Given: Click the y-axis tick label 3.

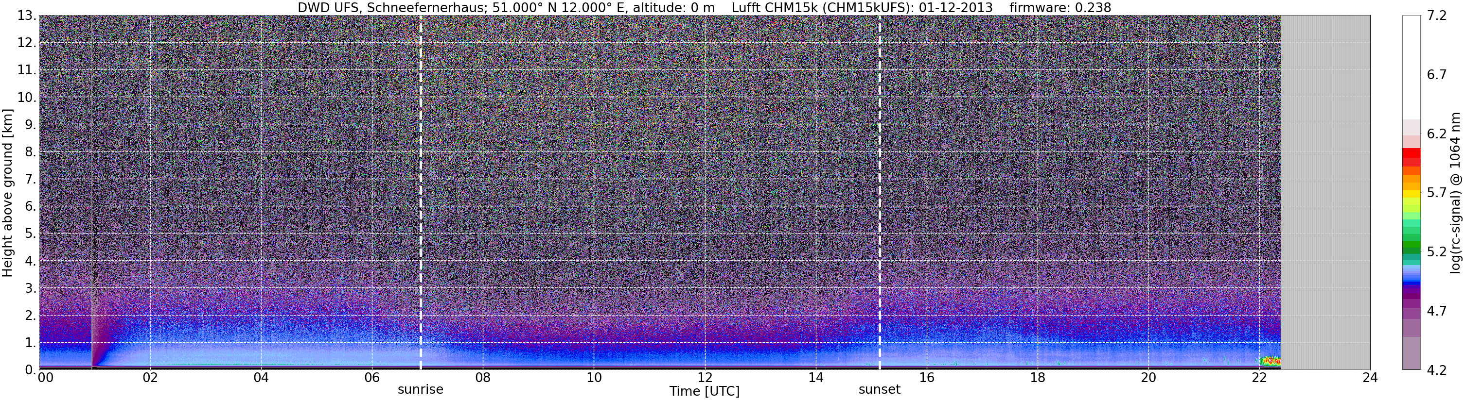Looking at the screenshot, I should coord(30,288).
